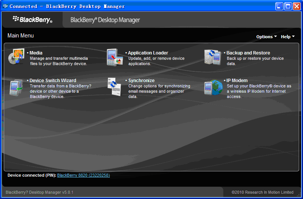Click the BlackBerry 8820 (23220258) device link

(83, 175)
